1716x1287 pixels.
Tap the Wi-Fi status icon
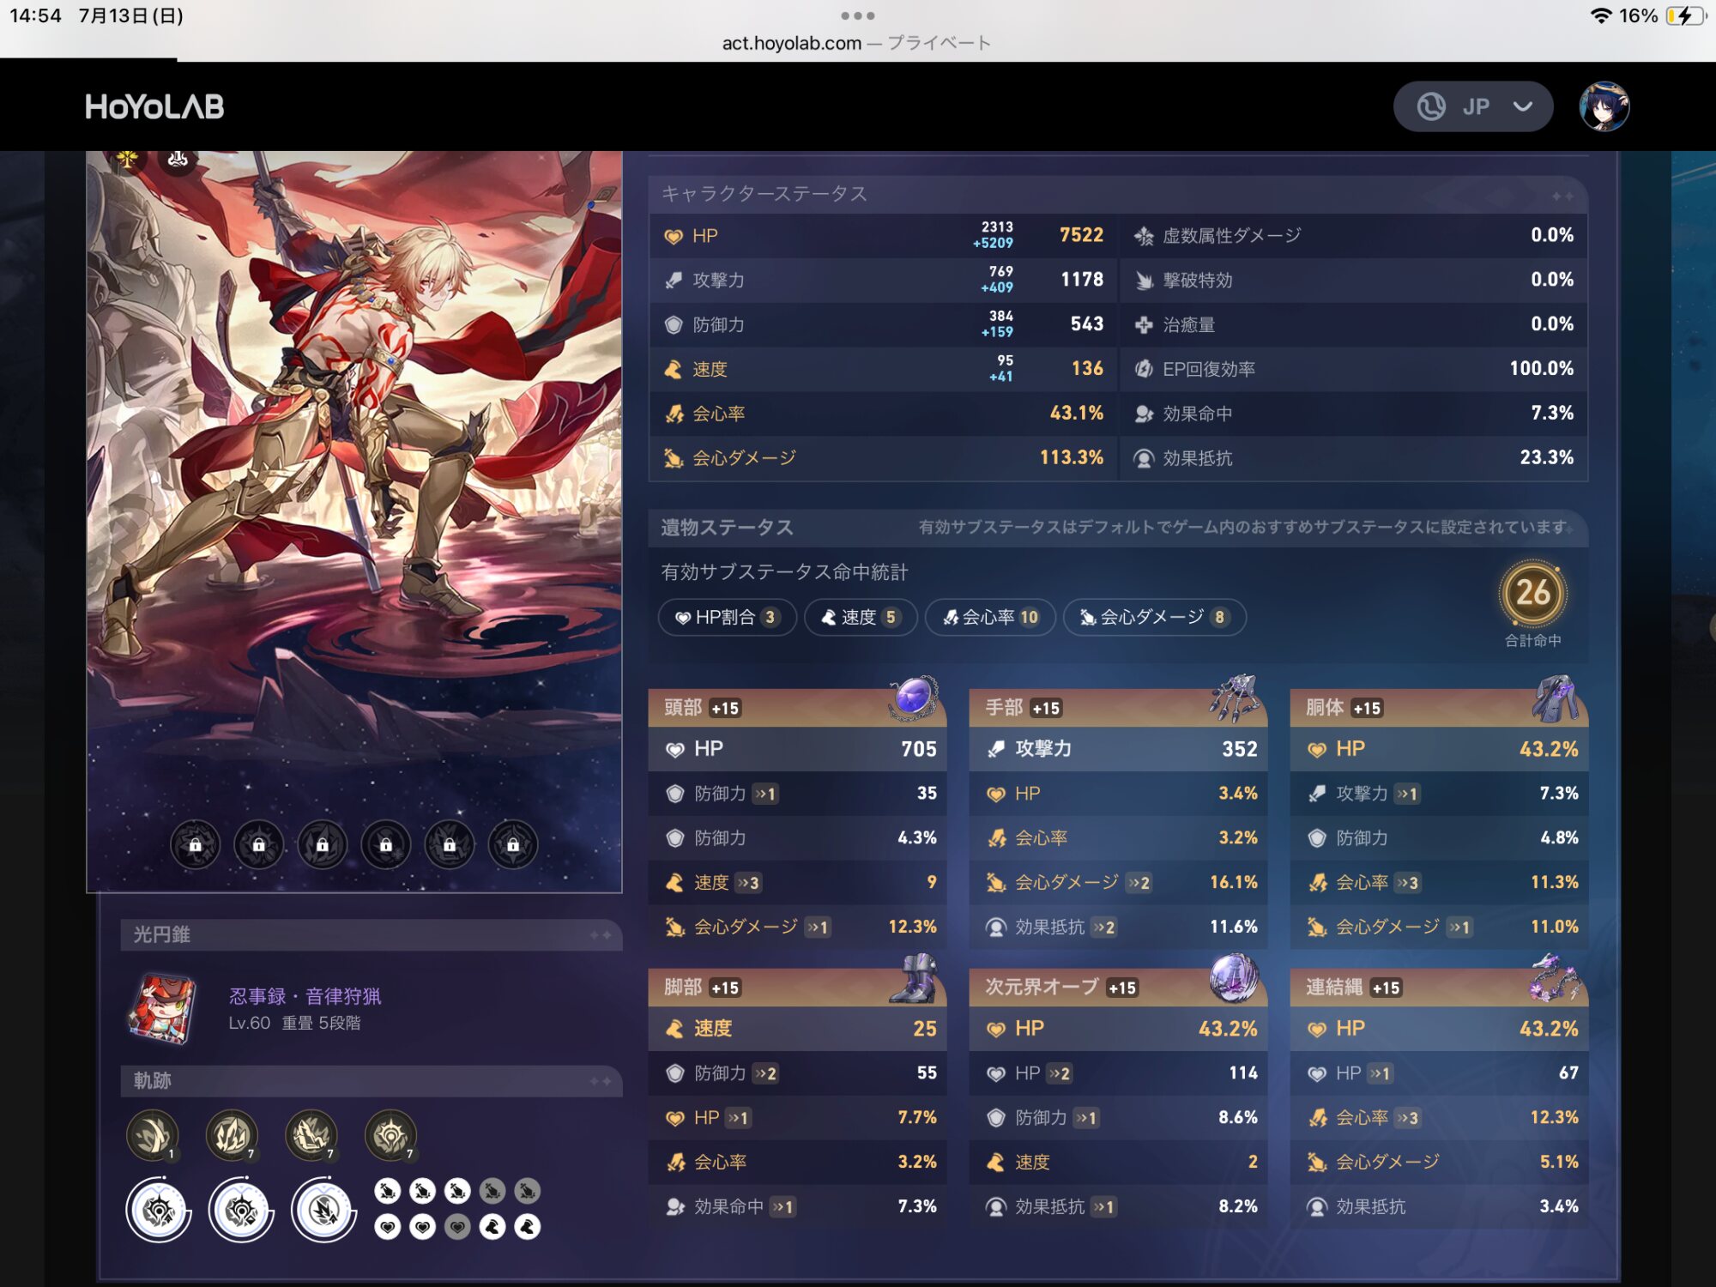(1600, 15)
